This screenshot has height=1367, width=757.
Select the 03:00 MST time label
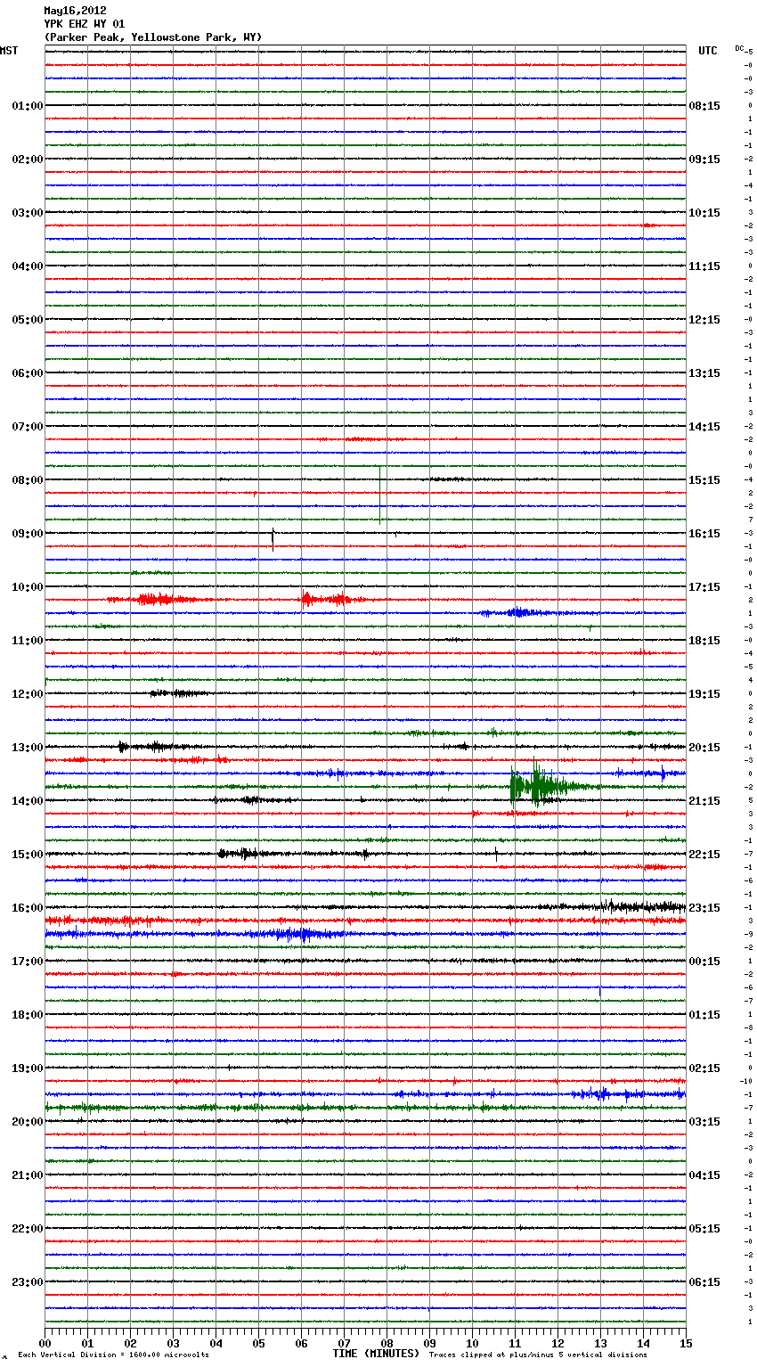[27, 213]
